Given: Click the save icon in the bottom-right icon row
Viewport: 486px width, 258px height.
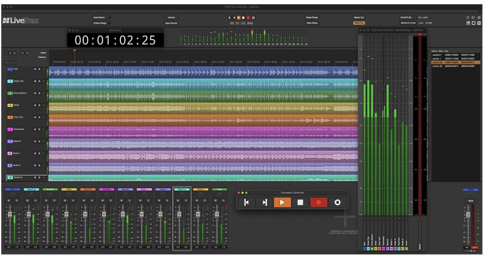Looking at the screenshot, I should 468,23.
